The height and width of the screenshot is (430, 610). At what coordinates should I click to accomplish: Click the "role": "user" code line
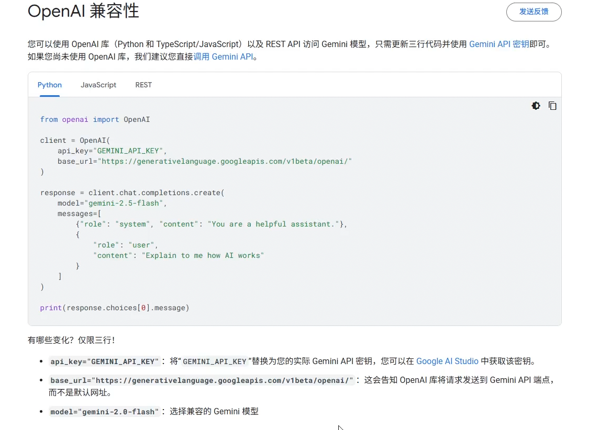tap(125, 245)
